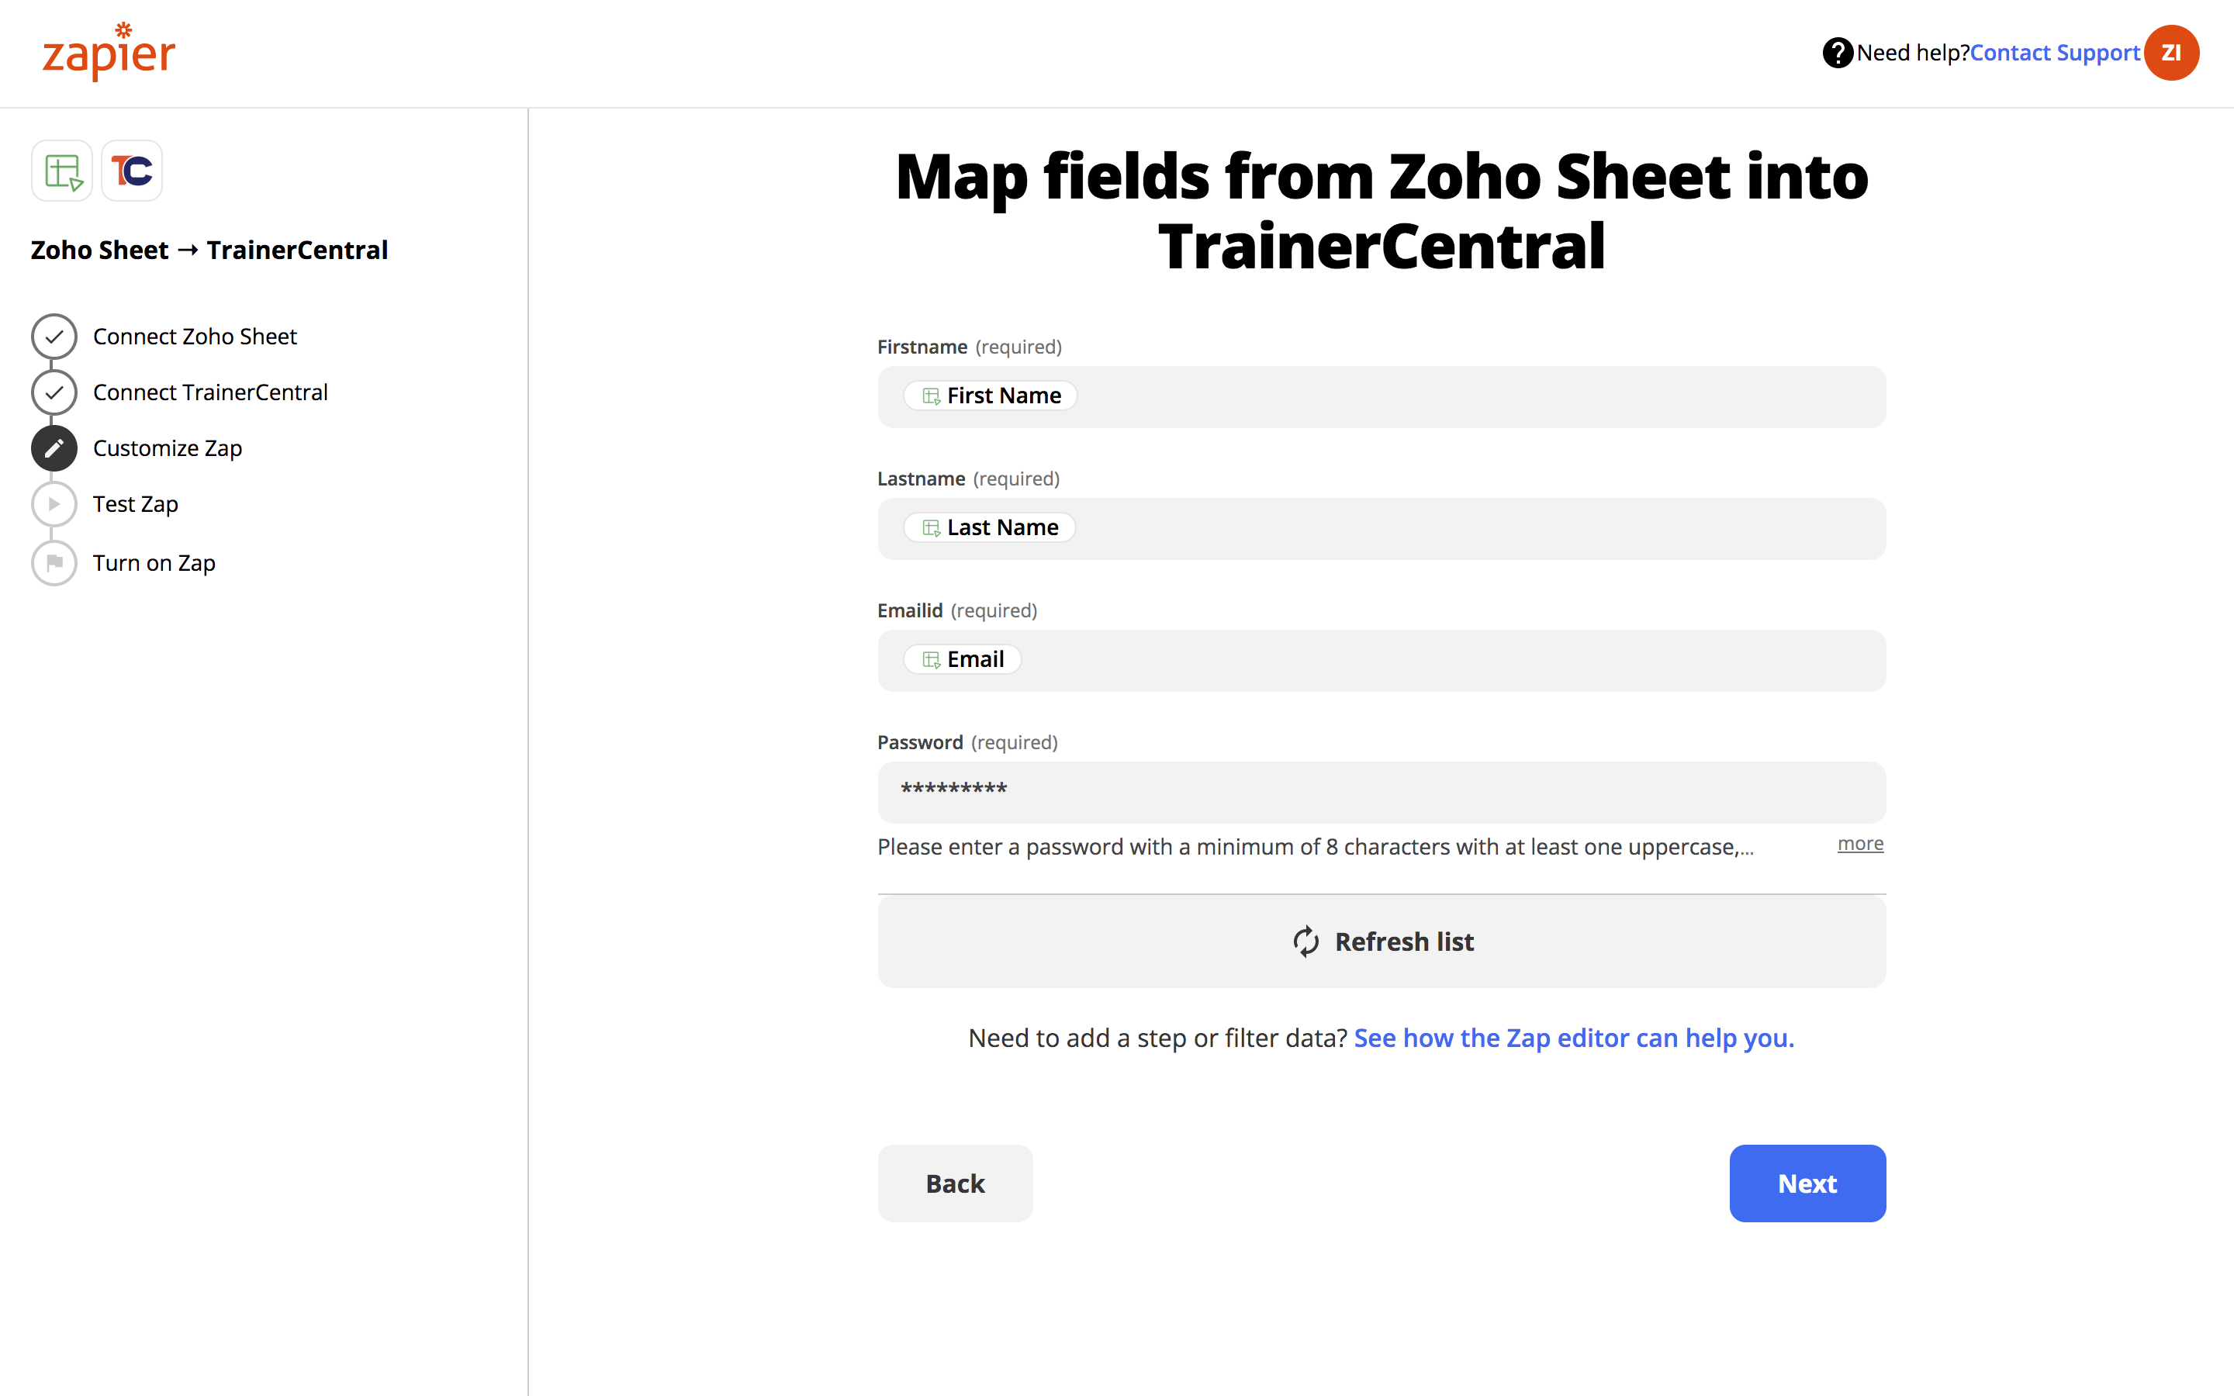Open the Zap editor help link
Screen dimensions: 2234x1396
pyautogui.click(x=1573, y=1038)
